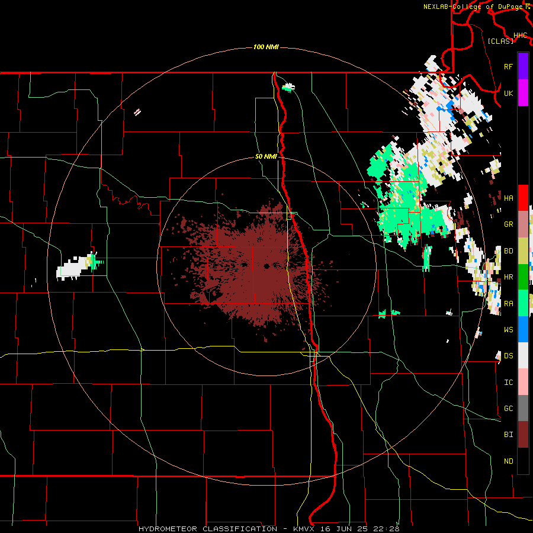Click the 100 NMI range ring label

266,47
